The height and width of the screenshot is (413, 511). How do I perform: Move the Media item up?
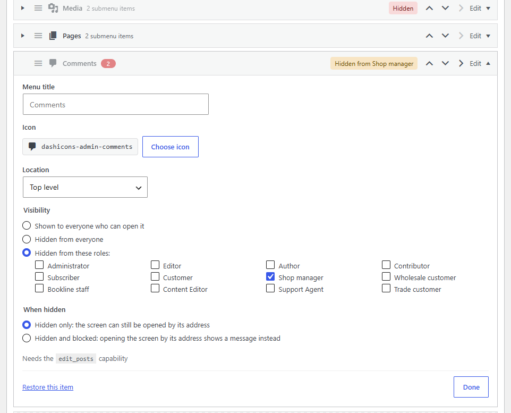(429, 9)
